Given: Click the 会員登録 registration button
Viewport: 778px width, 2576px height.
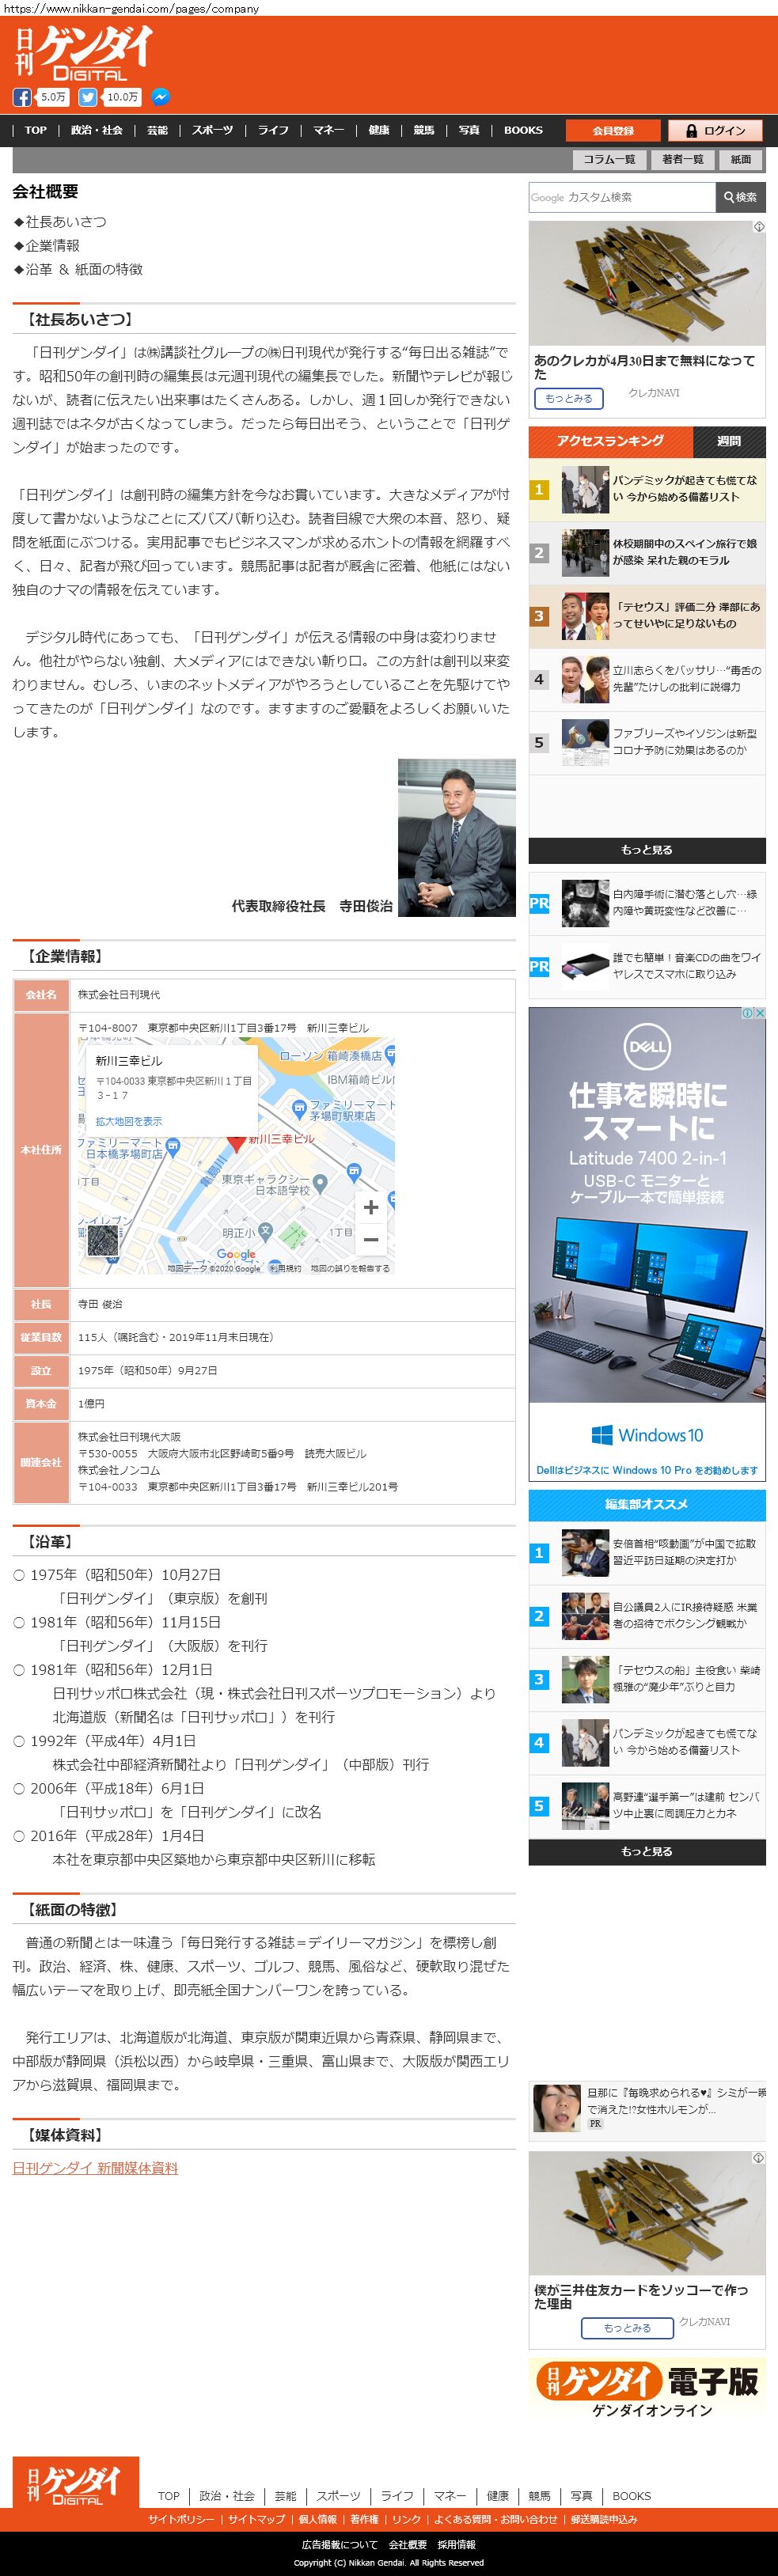Looking at the screenshot, I should 613,131.
